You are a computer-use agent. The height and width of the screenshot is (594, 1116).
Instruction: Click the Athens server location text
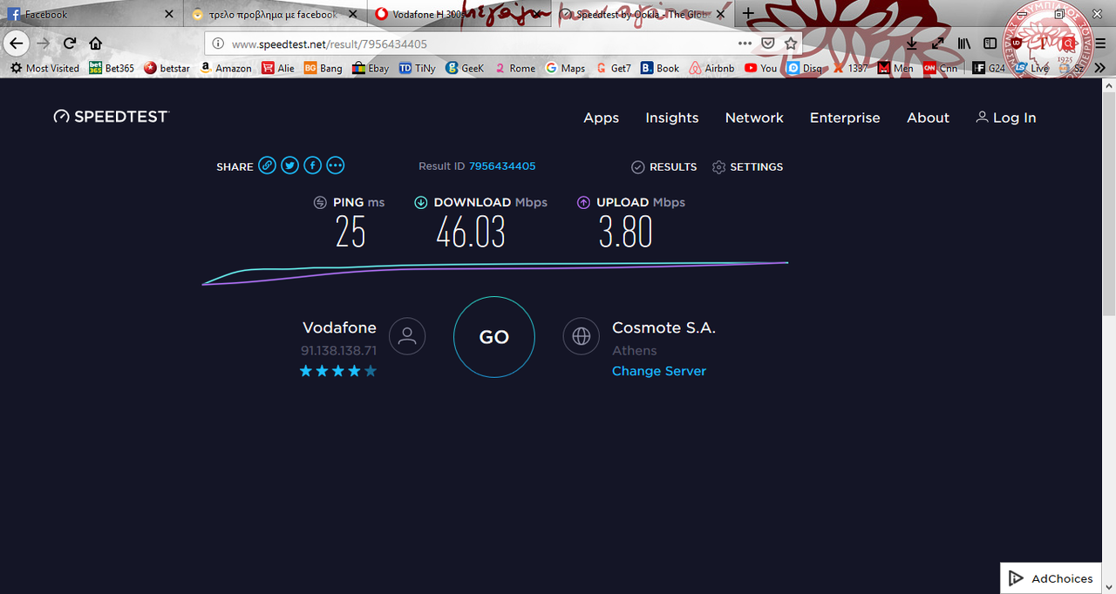pos(635,350)
